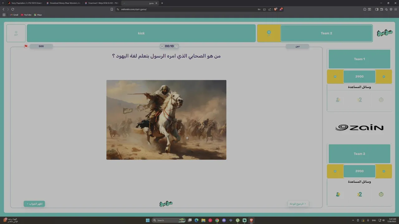Open the YouTube bookmark

click(x=26, y=15)
